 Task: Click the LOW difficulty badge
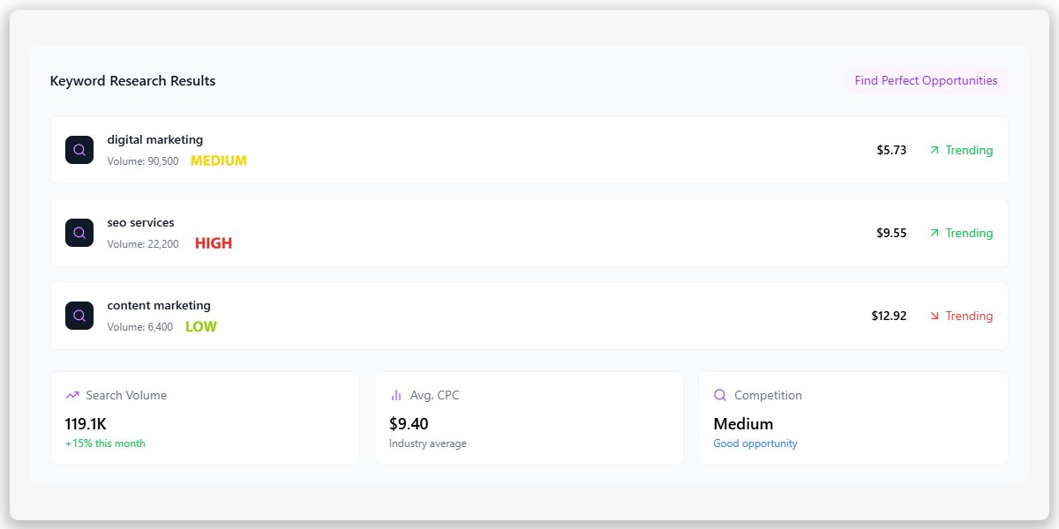[201, 326]
